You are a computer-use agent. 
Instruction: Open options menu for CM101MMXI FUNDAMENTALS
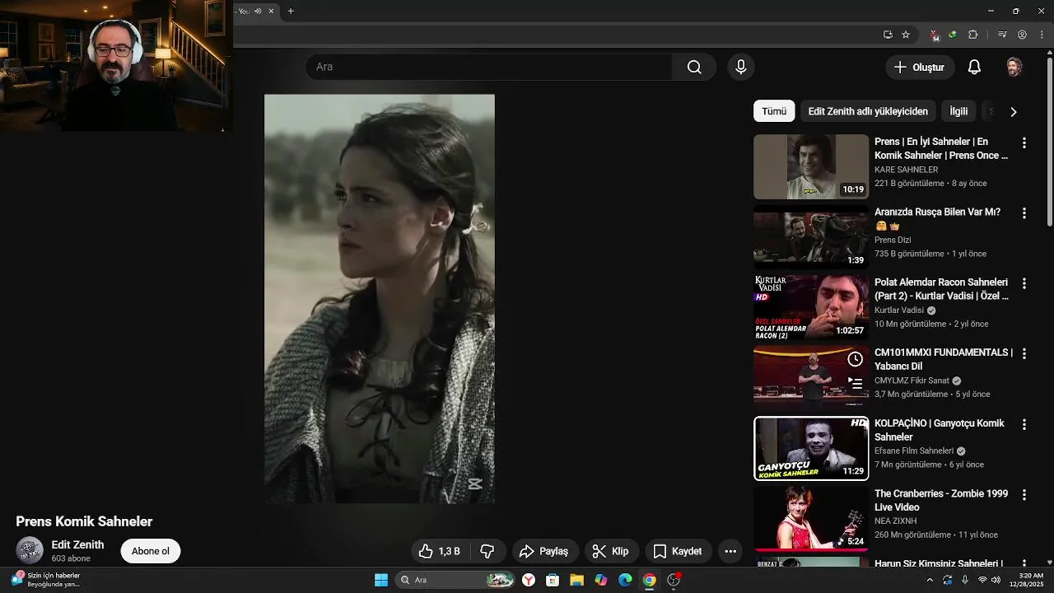coord(1024,353)
